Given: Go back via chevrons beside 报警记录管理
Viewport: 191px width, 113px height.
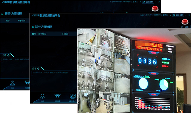Looking at the screenshot, I should click(x=2, y=14).
